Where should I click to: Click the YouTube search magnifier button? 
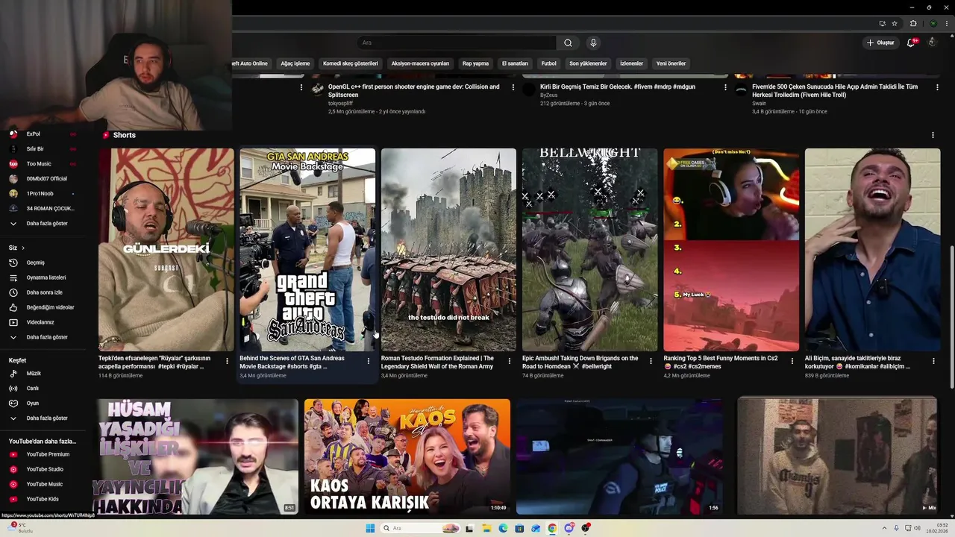click(x=568, y=43)
